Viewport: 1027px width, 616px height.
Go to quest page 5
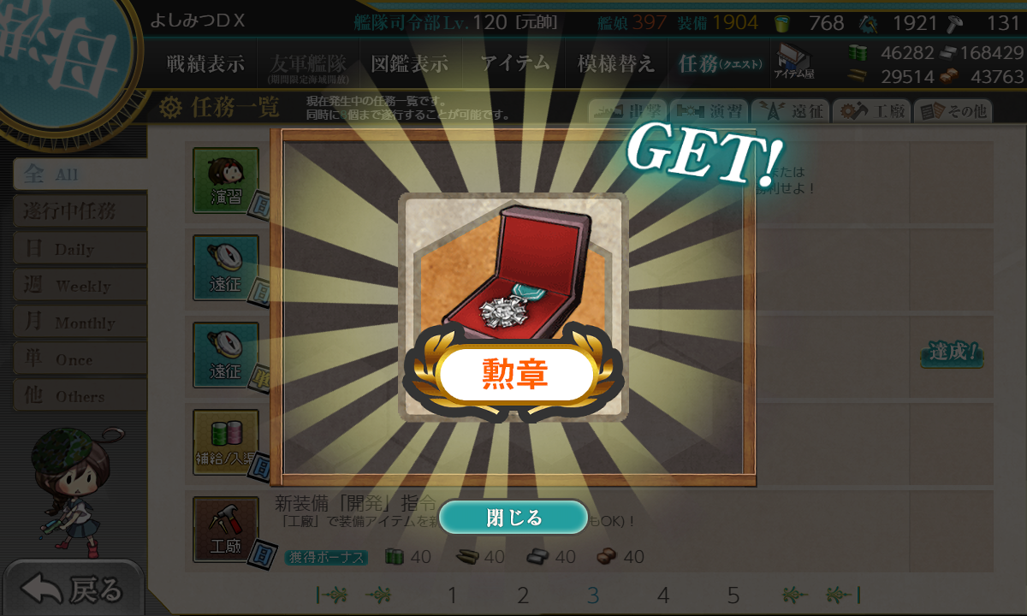pyautogui.click(x=733, y=595)
